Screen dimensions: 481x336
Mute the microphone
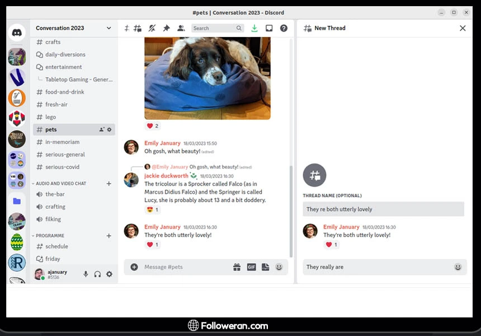86,274
